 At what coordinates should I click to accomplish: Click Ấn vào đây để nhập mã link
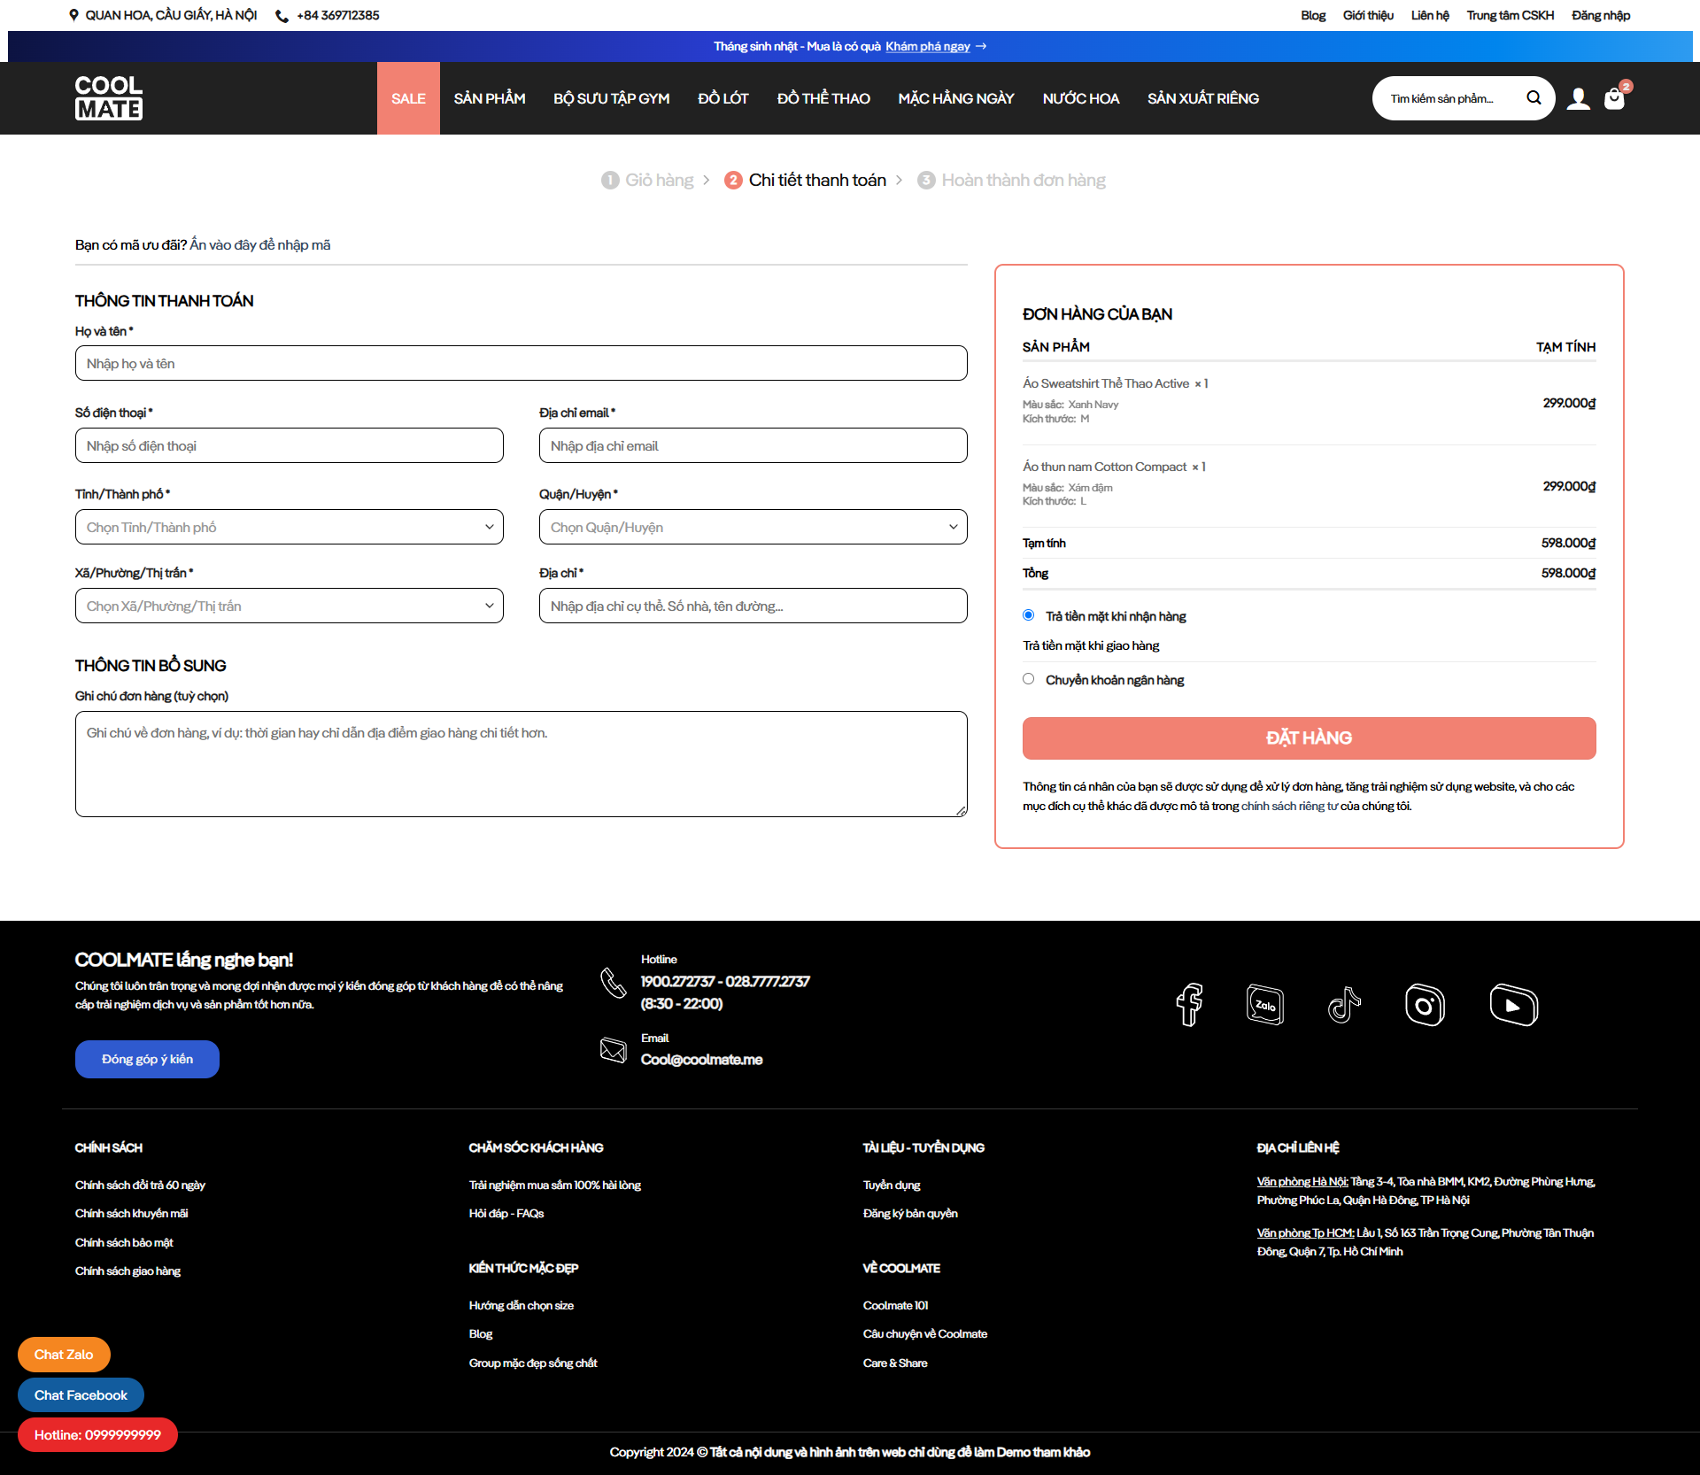(260, 245)
